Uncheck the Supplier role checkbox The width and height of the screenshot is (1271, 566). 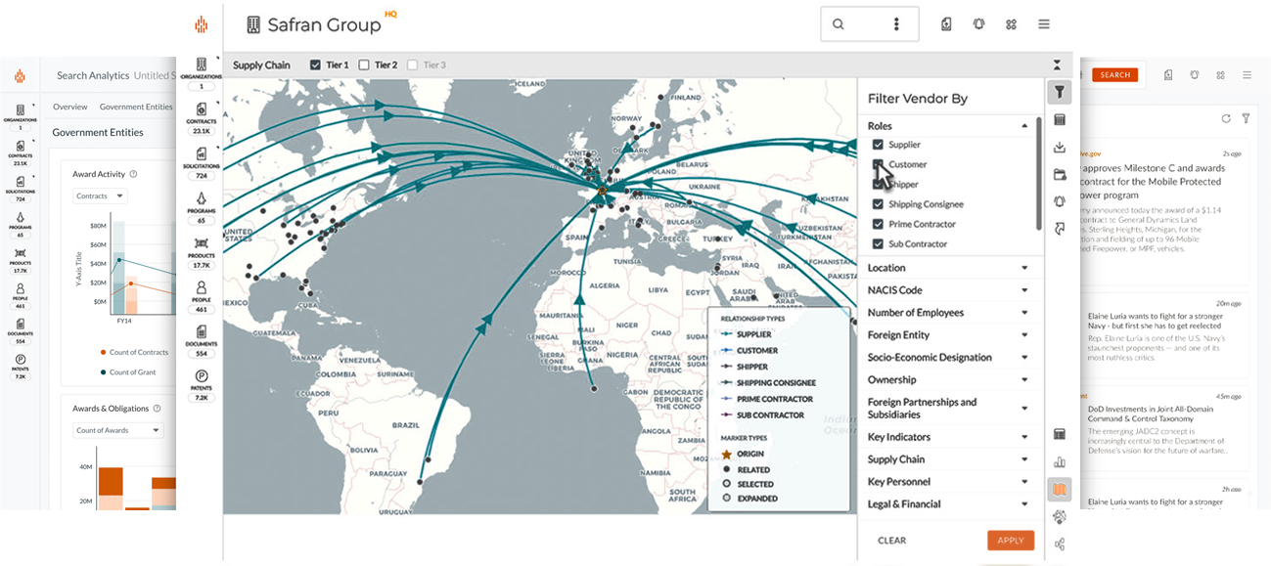click(878, 145)
